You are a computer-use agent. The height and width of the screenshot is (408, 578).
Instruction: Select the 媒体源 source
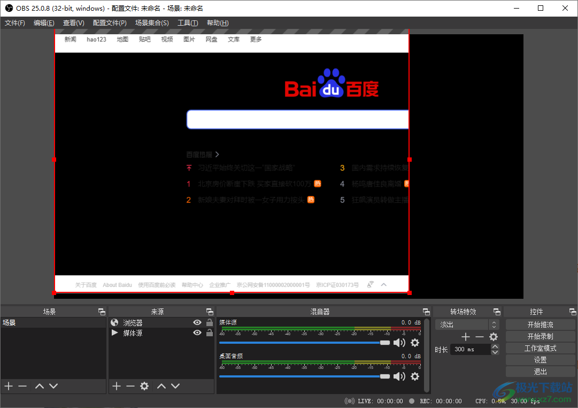click(133, 333)
